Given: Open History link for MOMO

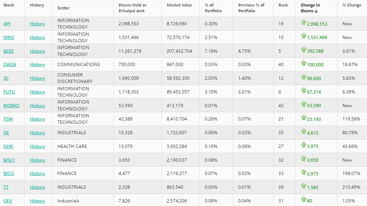Looking at the screenshot, I should pyautogui.click(x=38, y=106).
